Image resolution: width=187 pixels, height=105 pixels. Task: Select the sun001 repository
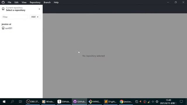[21, 28]
